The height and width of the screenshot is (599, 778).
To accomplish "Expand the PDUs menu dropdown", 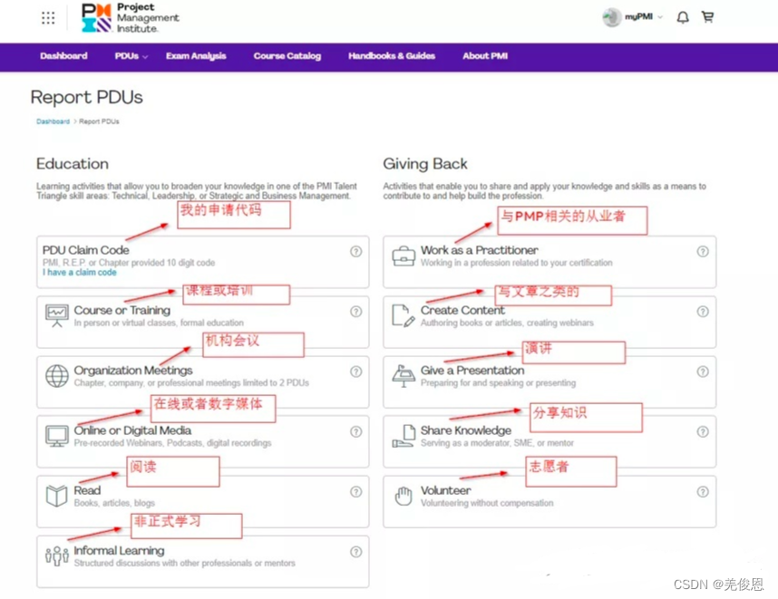I will tap(131, 56).
